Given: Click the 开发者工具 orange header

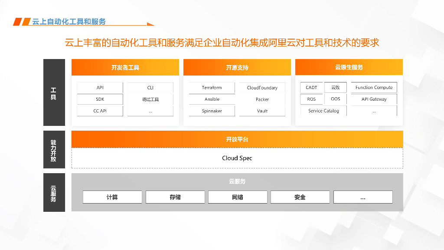Looking at the screenshot, I should [x=125, y=67].
